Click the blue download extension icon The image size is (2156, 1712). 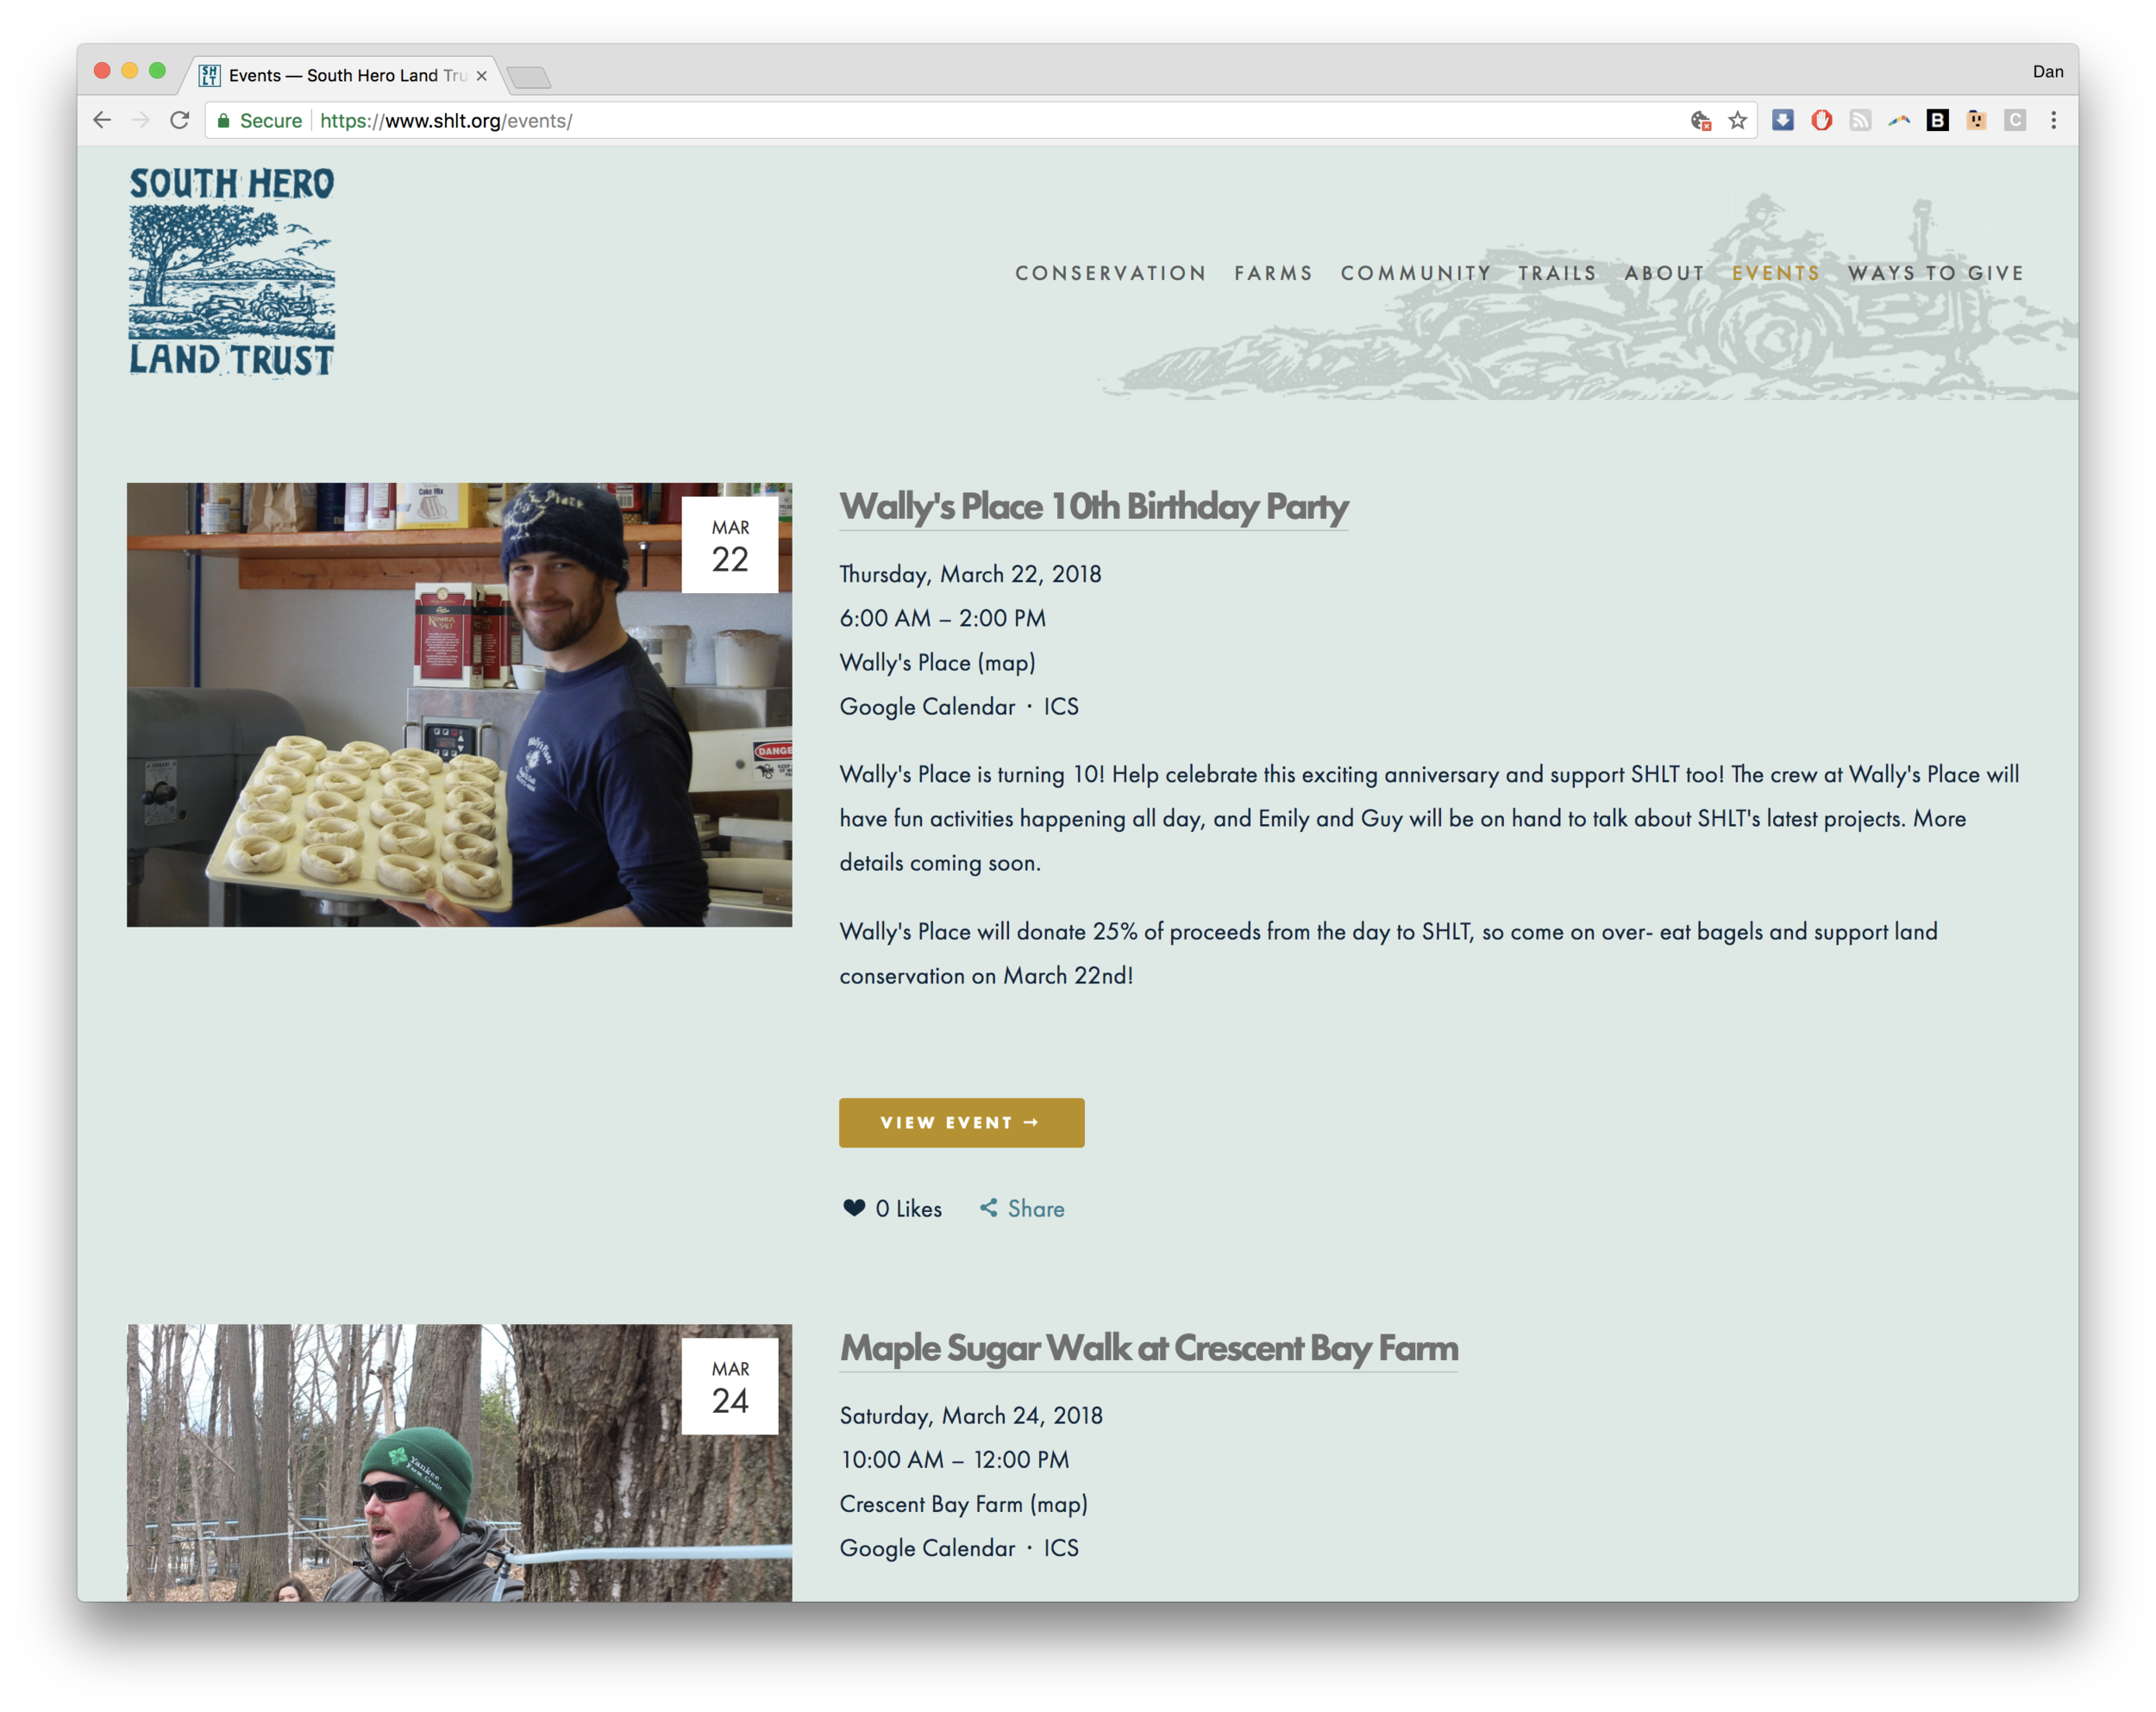[x=1783, y=121]
